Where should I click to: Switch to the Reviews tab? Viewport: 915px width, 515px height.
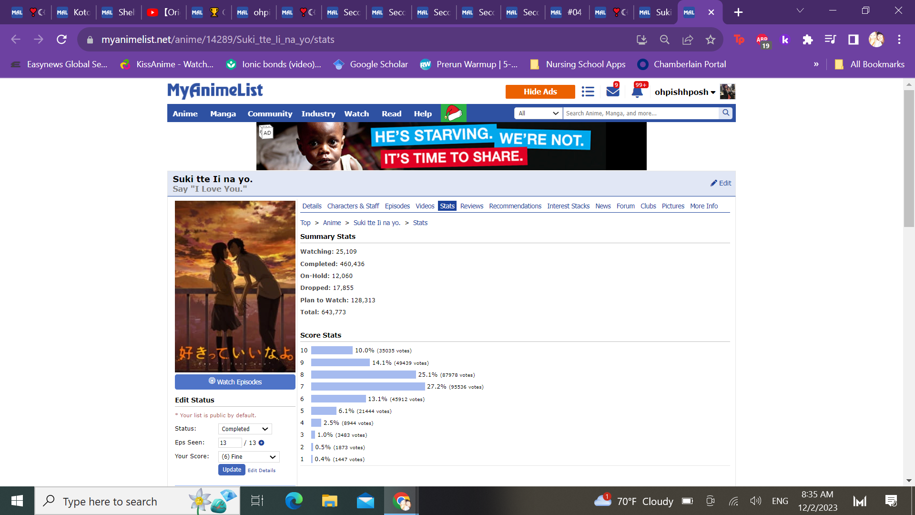(x=471, y=206)
